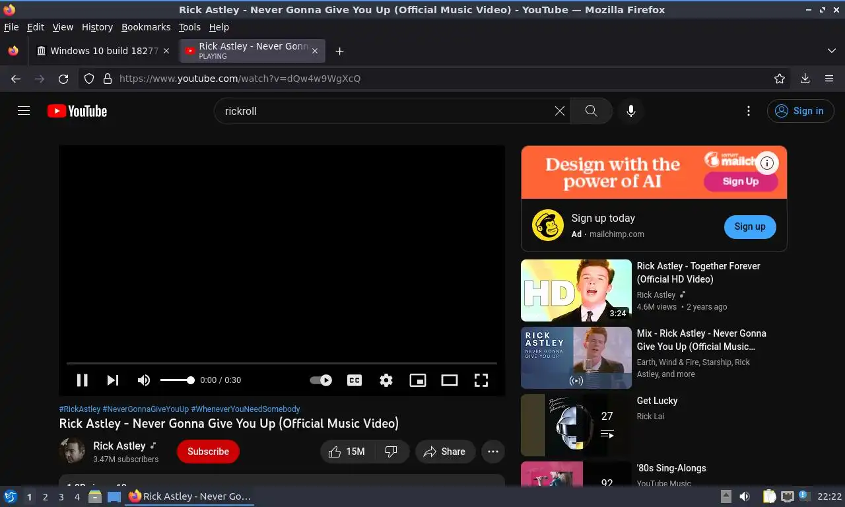Open the Mix - Rick Astley thumbnail

576,358
